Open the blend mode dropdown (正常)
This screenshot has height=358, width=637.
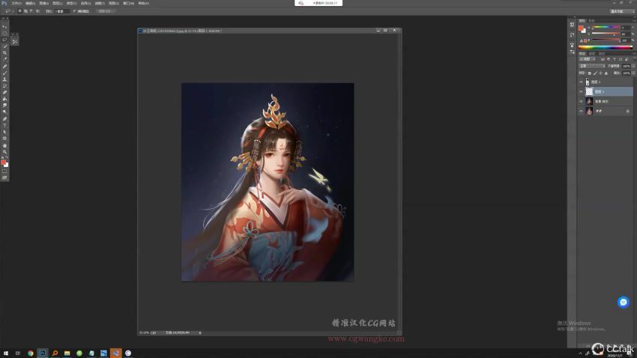point(592,66)
